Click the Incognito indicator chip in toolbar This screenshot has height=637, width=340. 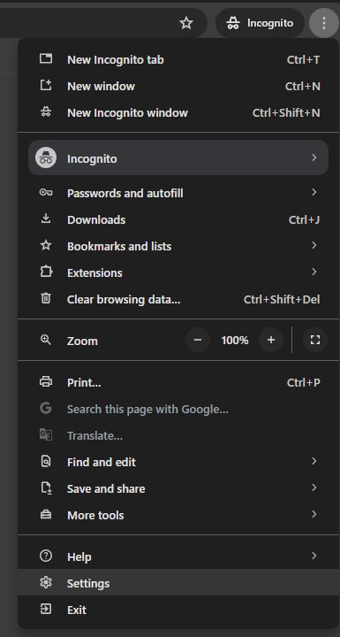pos(260,23)
